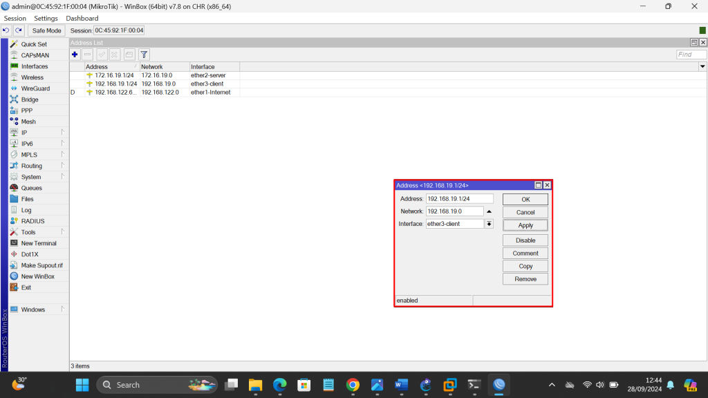Click Apply in the Address dialog
This screenshot has width=708, height=398.
click(525, 225)
